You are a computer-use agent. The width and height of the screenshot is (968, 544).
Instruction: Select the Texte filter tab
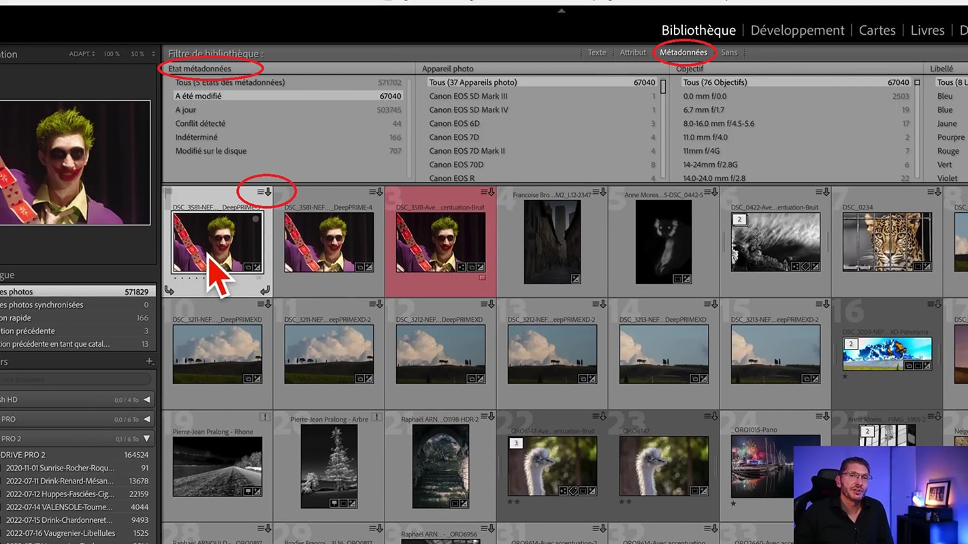point(597,52)
